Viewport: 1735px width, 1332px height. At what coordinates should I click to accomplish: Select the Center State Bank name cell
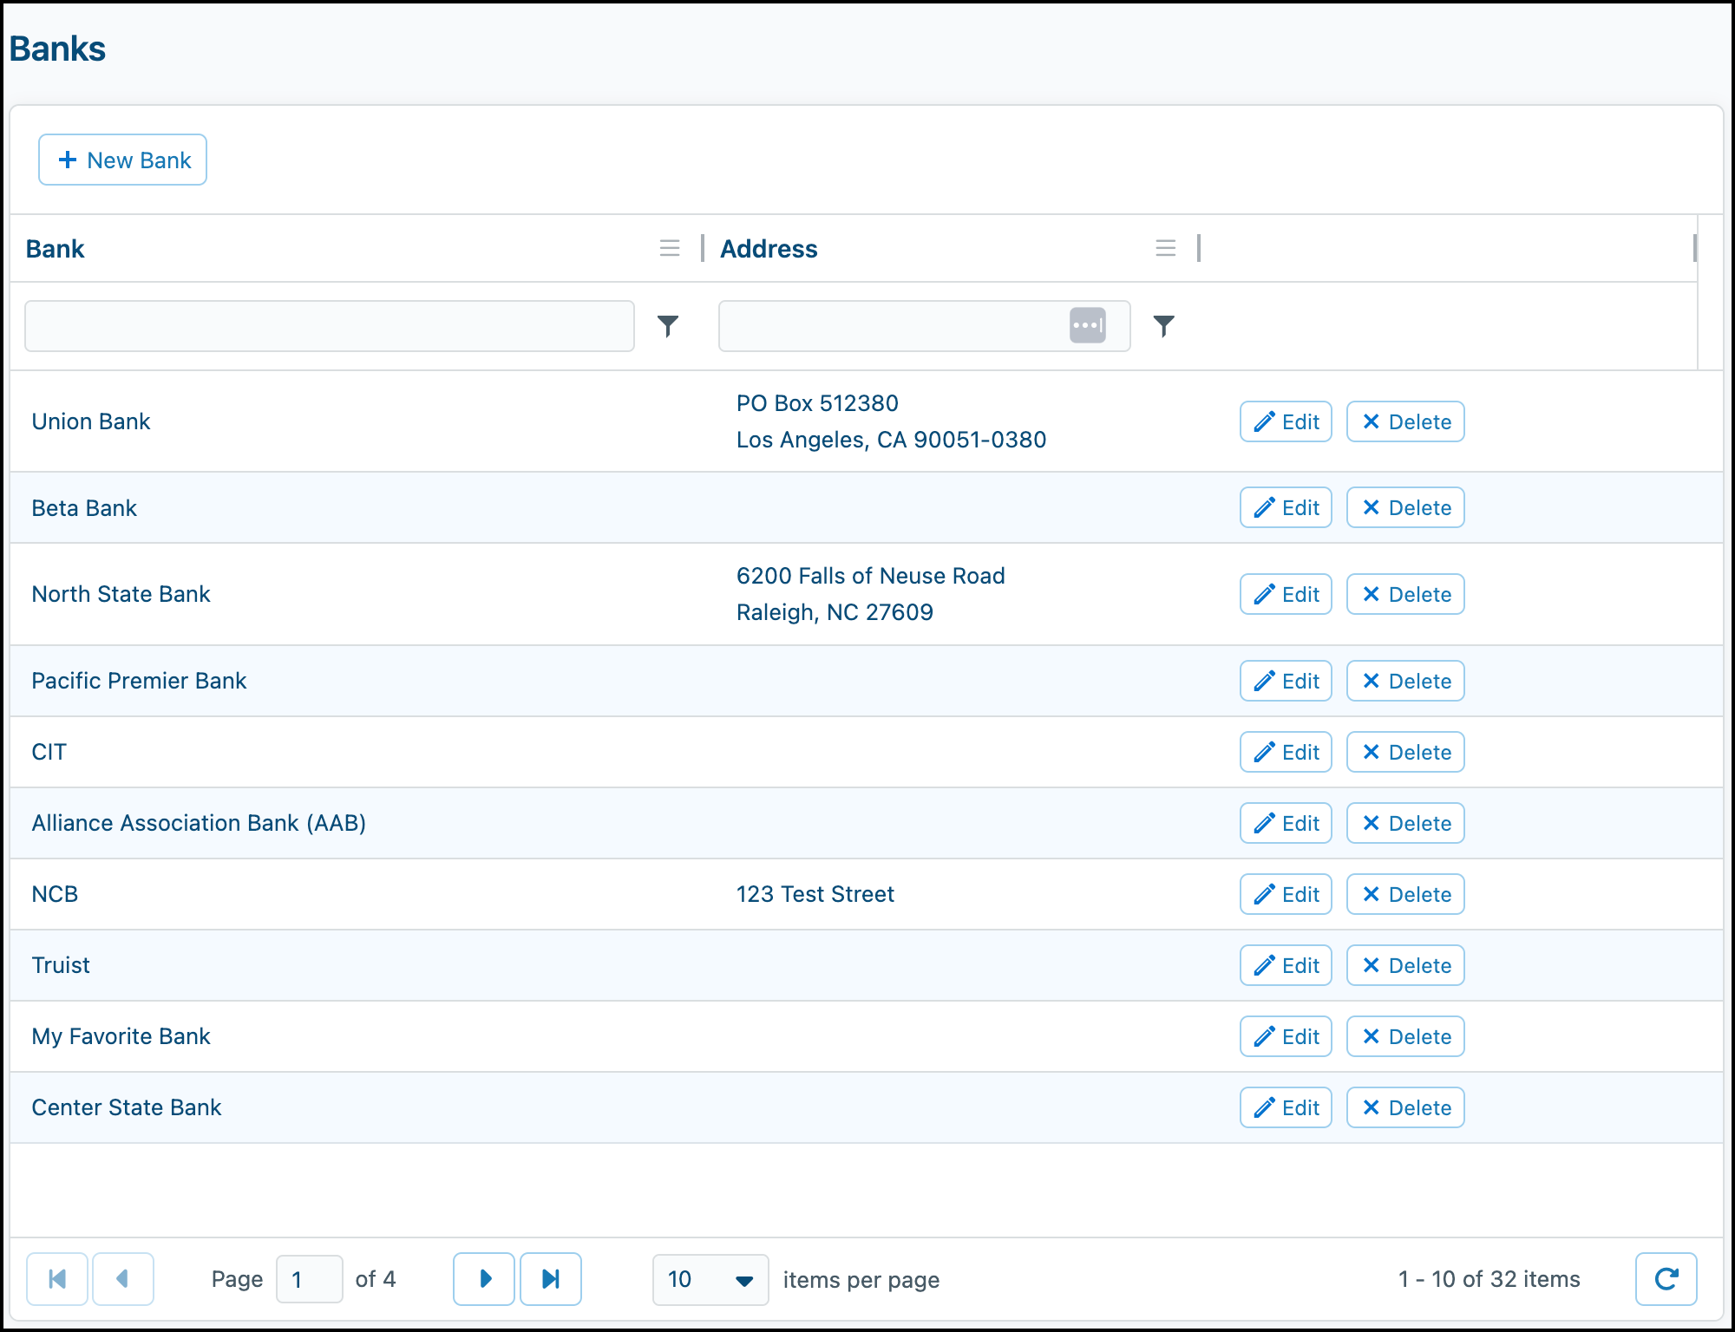coord(127,1107)
